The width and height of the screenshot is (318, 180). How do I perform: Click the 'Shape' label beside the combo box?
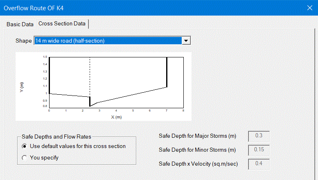[x=23, y=41]
